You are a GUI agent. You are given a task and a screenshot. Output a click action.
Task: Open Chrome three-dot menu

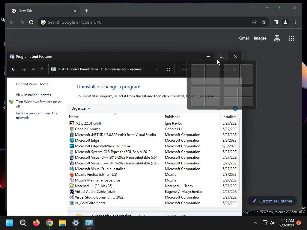click(x=295, y=22)
